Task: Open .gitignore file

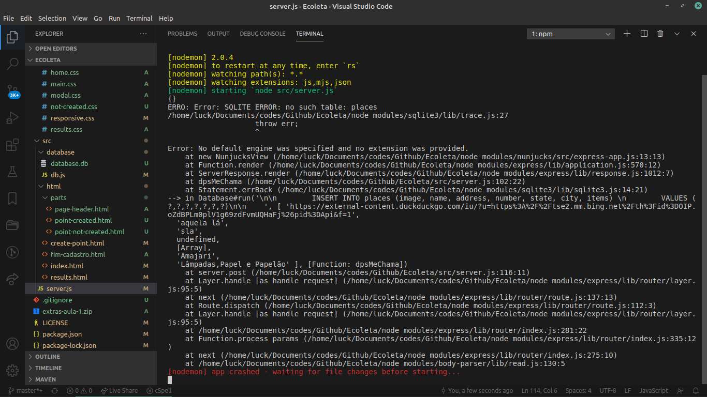Action: [x=91, y=300]
